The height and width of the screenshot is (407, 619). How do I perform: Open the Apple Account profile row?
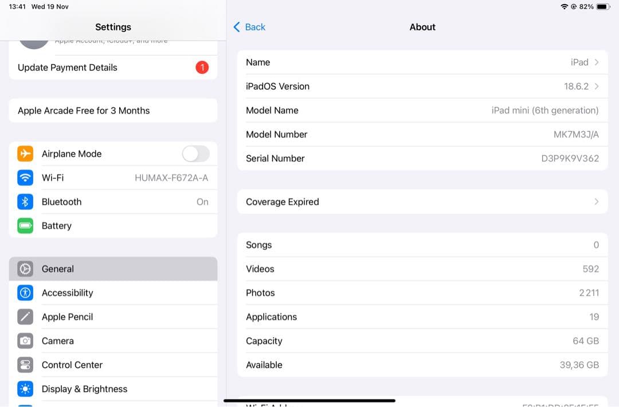tap(113, 40)
